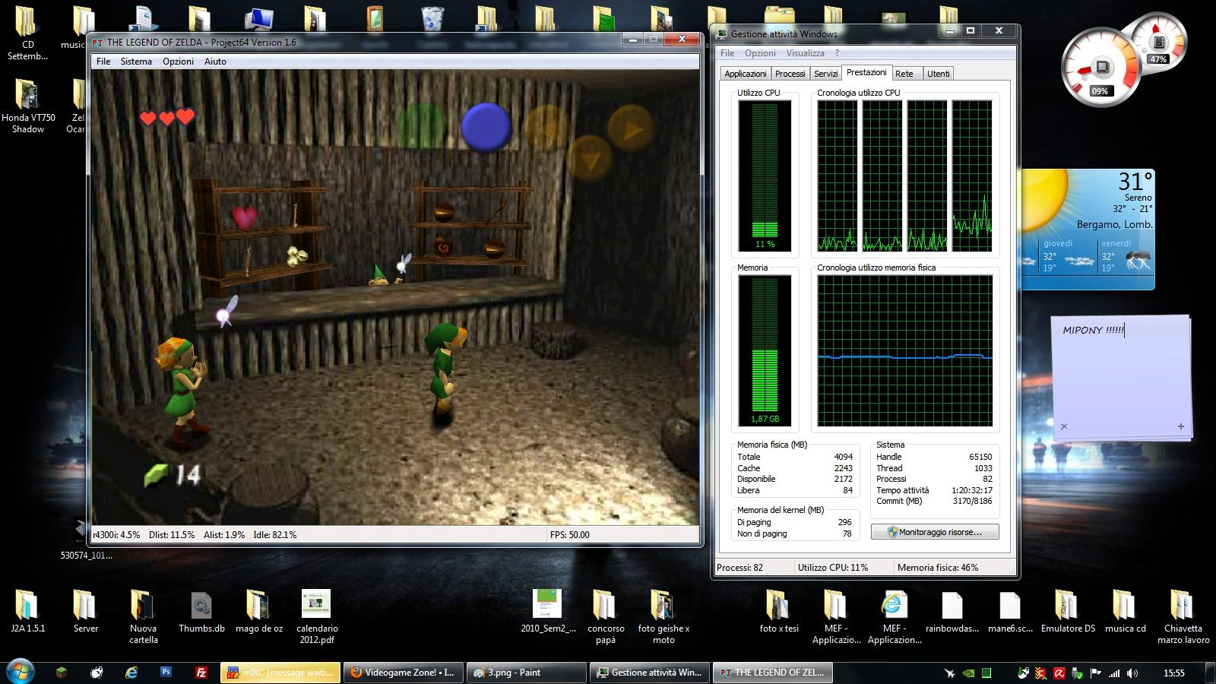Switch to the Applicazioni tab
Image resolution: width=1216 pixels, height=684 pixels.
click(x=746, y=74)
